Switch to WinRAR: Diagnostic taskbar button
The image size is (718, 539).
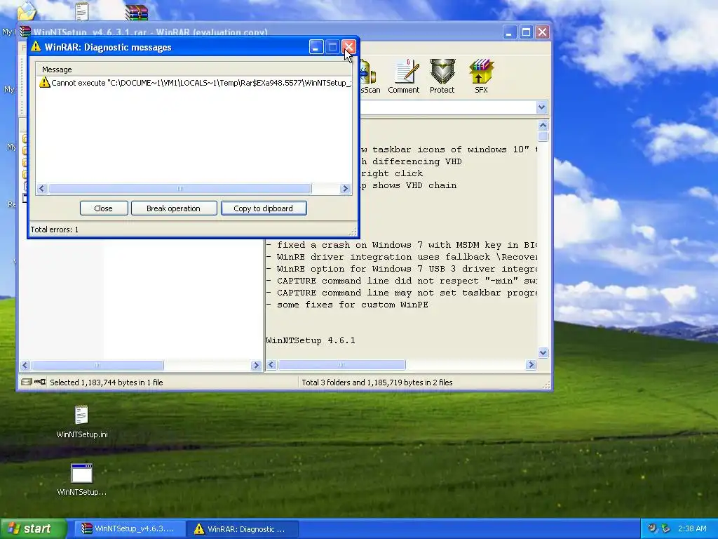pyautogui.click(x=243, y=529)
